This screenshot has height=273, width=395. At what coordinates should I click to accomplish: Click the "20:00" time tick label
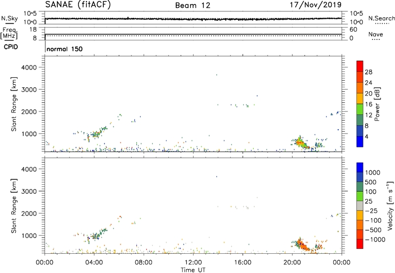pyautogui.click(x=292, y=263)
